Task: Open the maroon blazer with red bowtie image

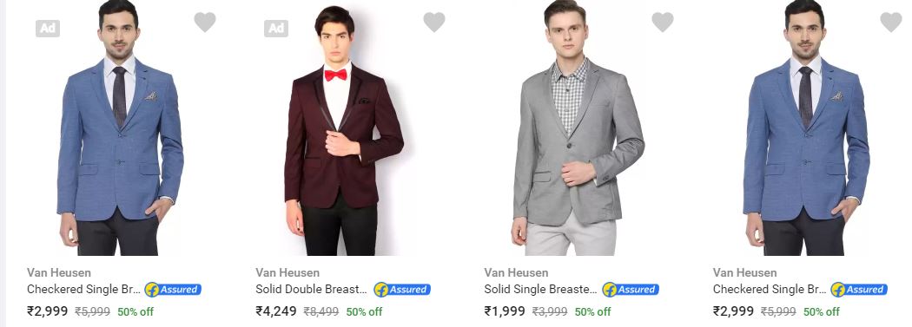Action: pyautogui.click(x=344, y=131)
